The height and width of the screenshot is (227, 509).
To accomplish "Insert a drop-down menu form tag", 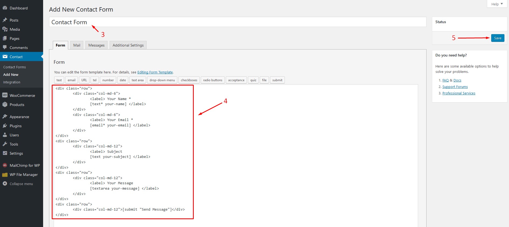I will click(x=162, y=80).
